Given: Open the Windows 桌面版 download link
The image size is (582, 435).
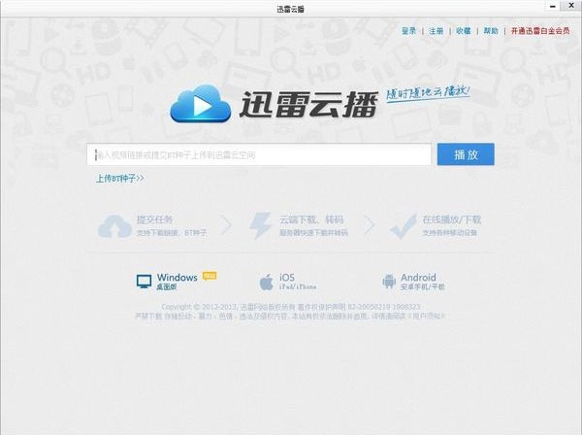Looking at the screenshot, I should tap(177, 282).
